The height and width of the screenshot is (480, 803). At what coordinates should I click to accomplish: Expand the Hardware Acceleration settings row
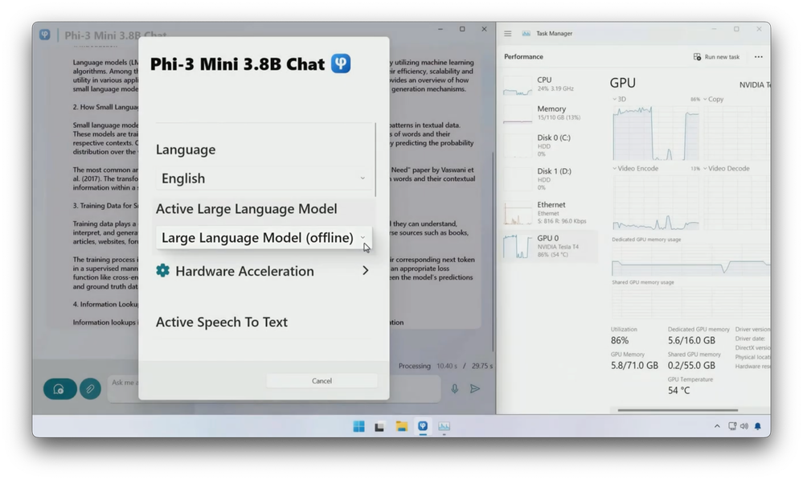tap(264, 271)
